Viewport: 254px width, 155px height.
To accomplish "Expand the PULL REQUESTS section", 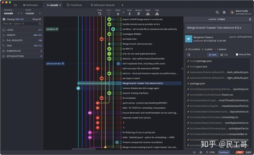I will pos(22,40).
